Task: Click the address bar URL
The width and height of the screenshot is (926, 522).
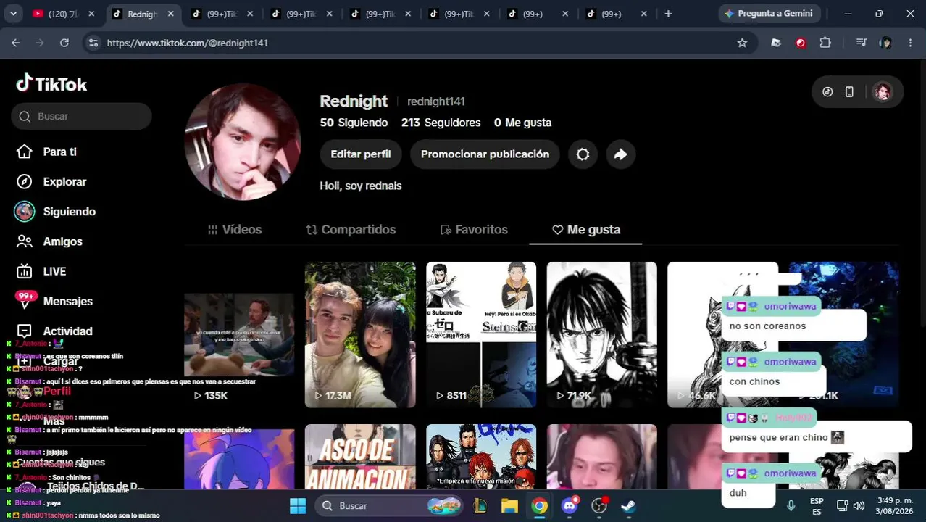Action: coord(187,43)
